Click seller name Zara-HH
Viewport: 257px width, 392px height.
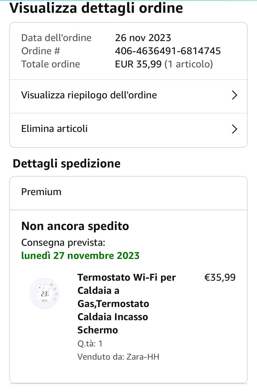tap(143, 357)
